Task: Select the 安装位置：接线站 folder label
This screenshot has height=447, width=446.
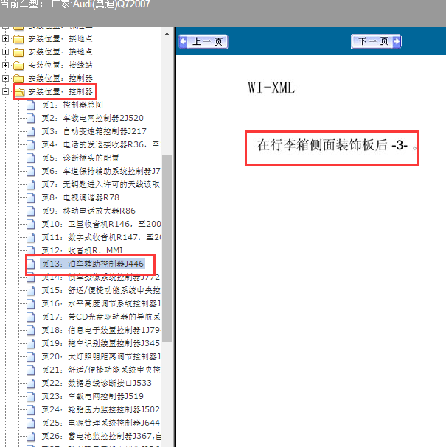Action: pos(60,65)
